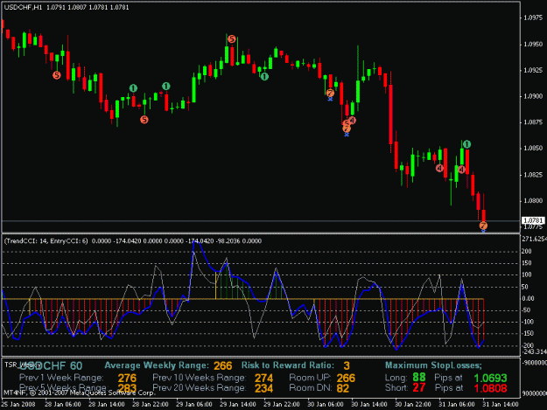Viewport: 547px width, 410px height.
Task: Click the Prev 10 Weeks Range value 274
Action: coord(263,378)
